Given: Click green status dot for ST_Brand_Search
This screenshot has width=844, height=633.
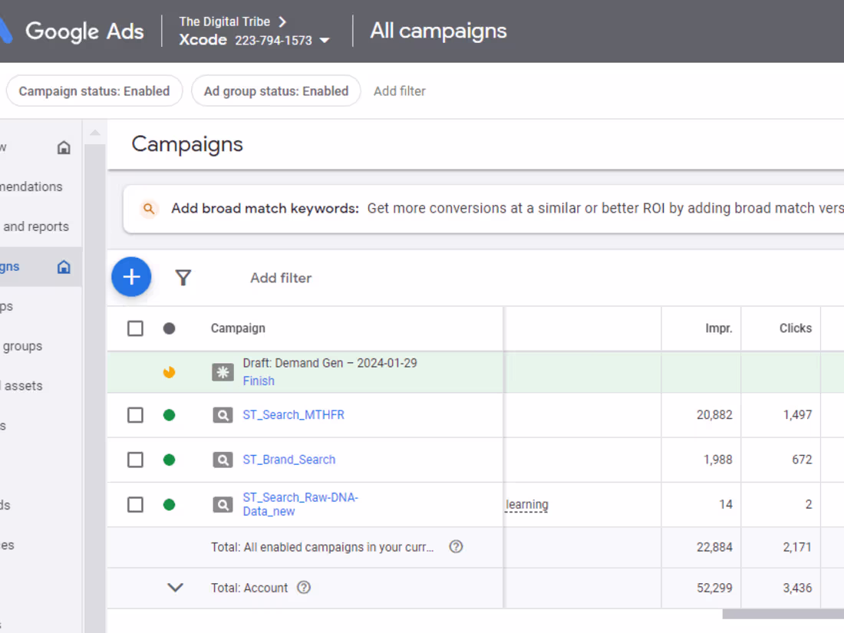Looking at the screenshot, I should click(x=169, y=460).
